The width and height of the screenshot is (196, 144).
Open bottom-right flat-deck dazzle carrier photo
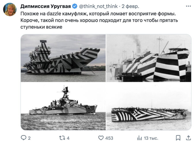[x=149, y=106]
